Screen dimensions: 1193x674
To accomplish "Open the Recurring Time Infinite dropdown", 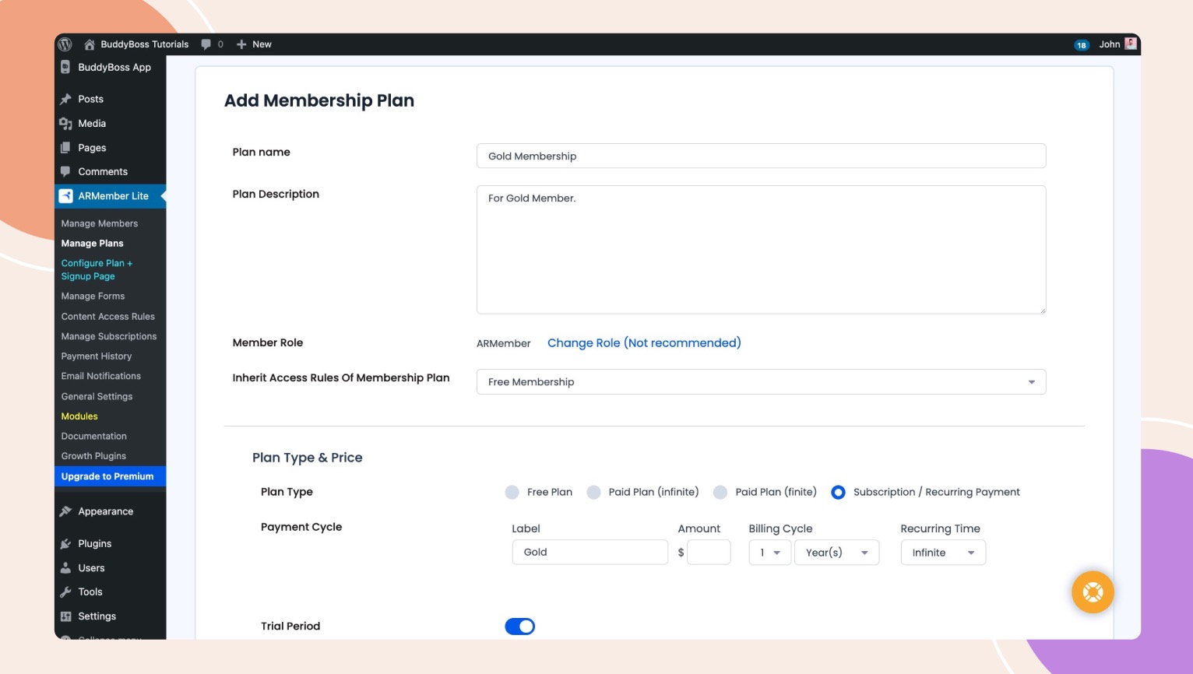I will click(943, 553).
